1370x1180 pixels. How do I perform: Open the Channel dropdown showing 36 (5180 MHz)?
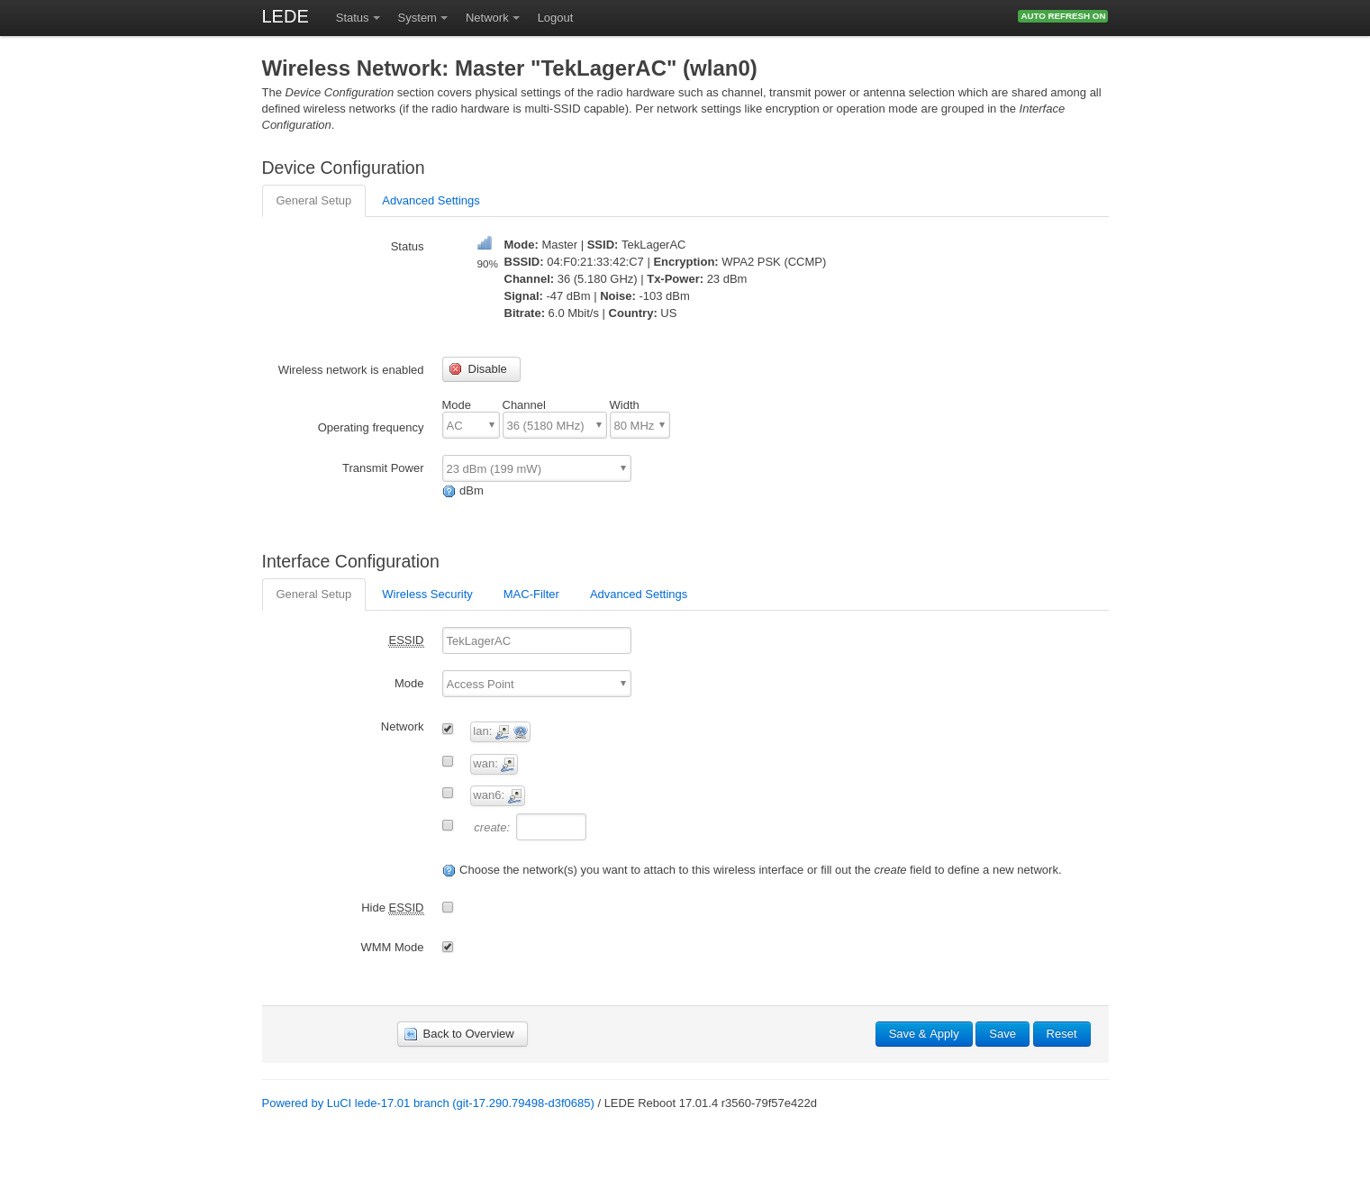coord(554,425)
